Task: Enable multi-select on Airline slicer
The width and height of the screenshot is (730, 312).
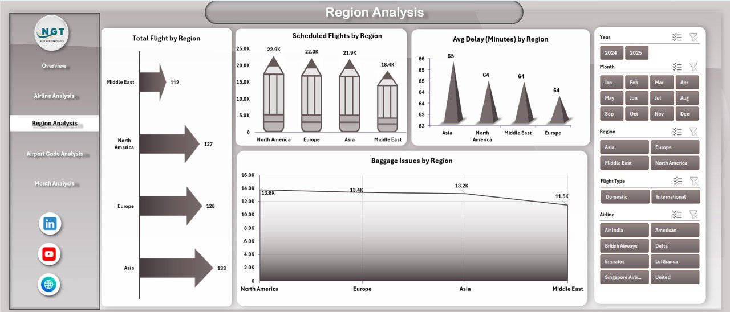Action: [x=677, y=215]
